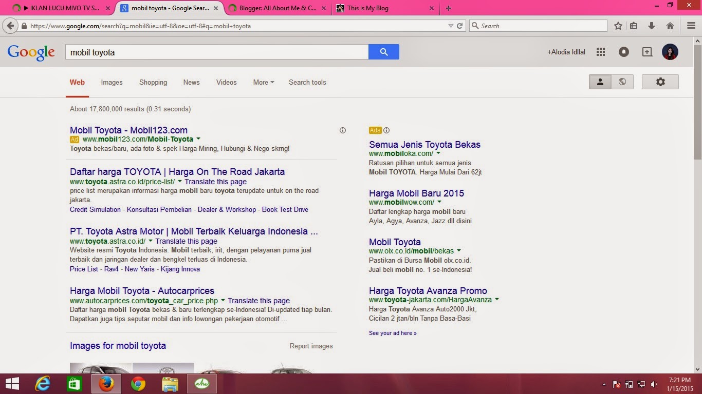Click the Google search box with mobil toyota
Screen dimensions: 702x394
[x=217, y=52]
